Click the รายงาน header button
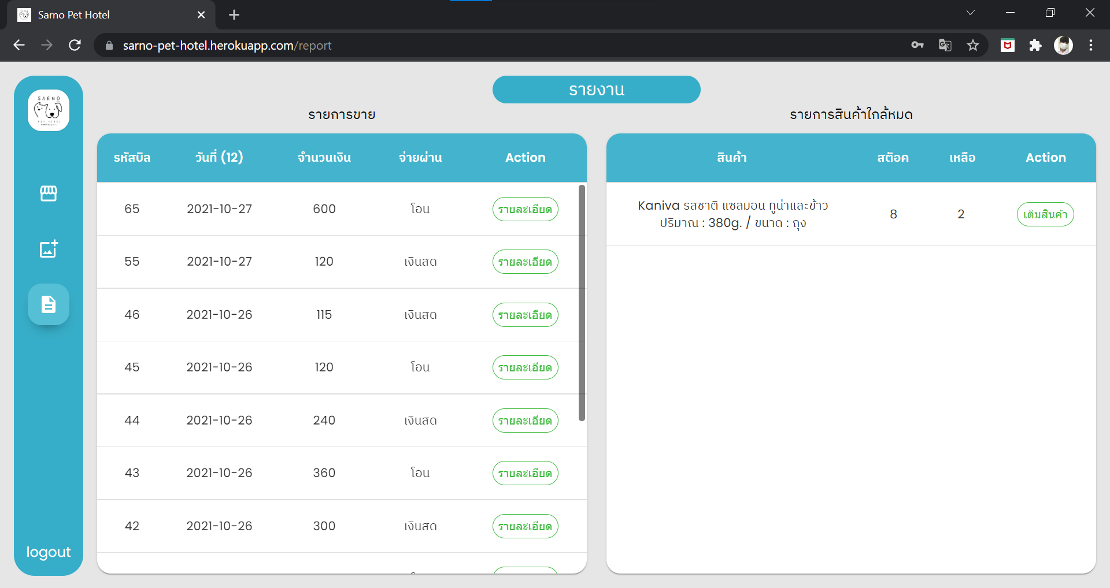This screenshot has height=588, width=1110. (596, 90)
